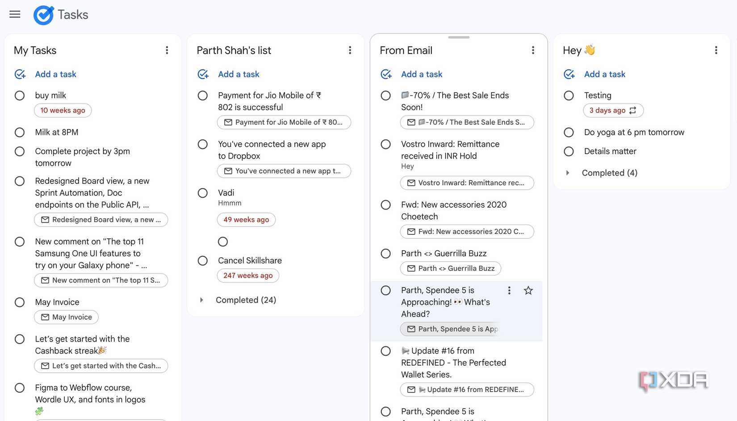The height and width of the screenshot is (421, 737).
Task: Click the Google Tasks logo
Action: point(43,15)
